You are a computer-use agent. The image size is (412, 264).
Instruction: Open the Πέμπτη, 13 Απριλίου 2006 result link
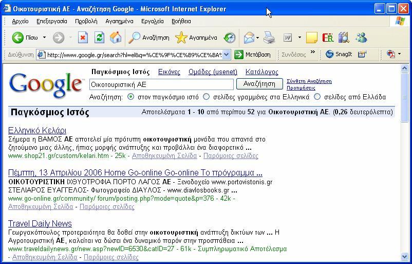pos(135,173)
